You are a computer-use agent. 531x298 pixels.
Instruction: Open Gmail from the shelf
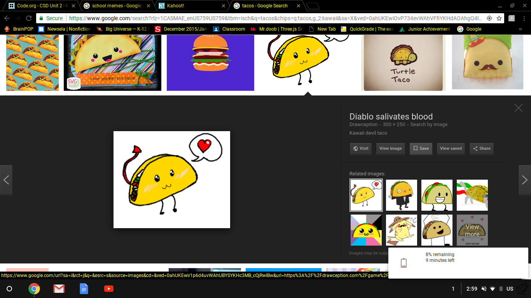point(59,289)
